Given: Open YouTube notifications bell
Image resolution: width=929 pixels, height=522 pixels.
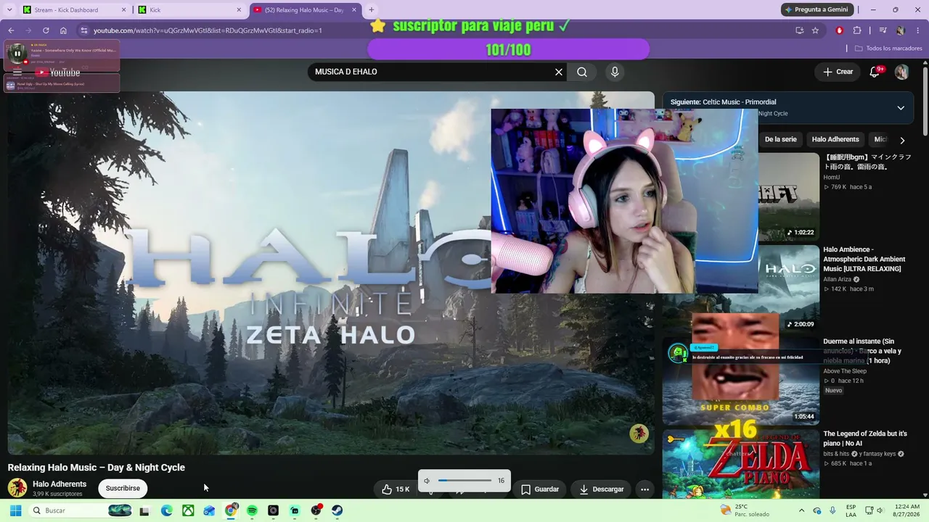Looking at the screenshot, I should 875,72.
